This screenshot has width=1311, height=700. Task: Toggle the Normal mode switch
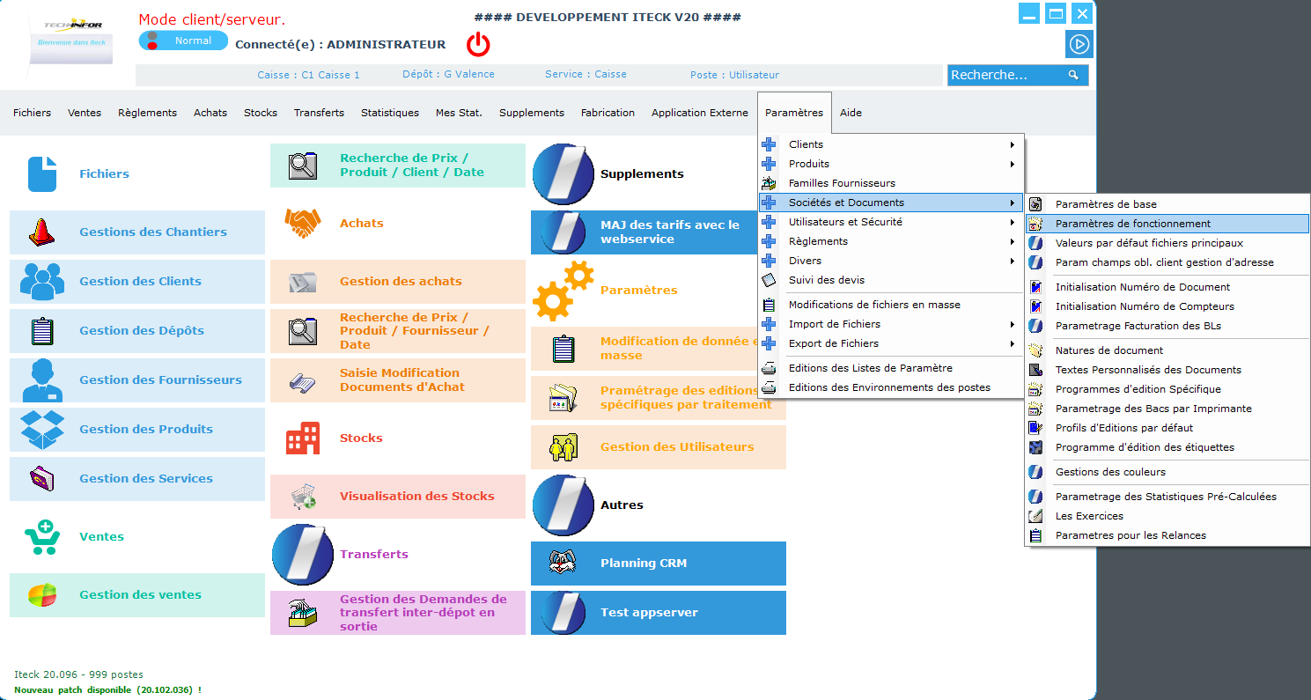point(183,41)
